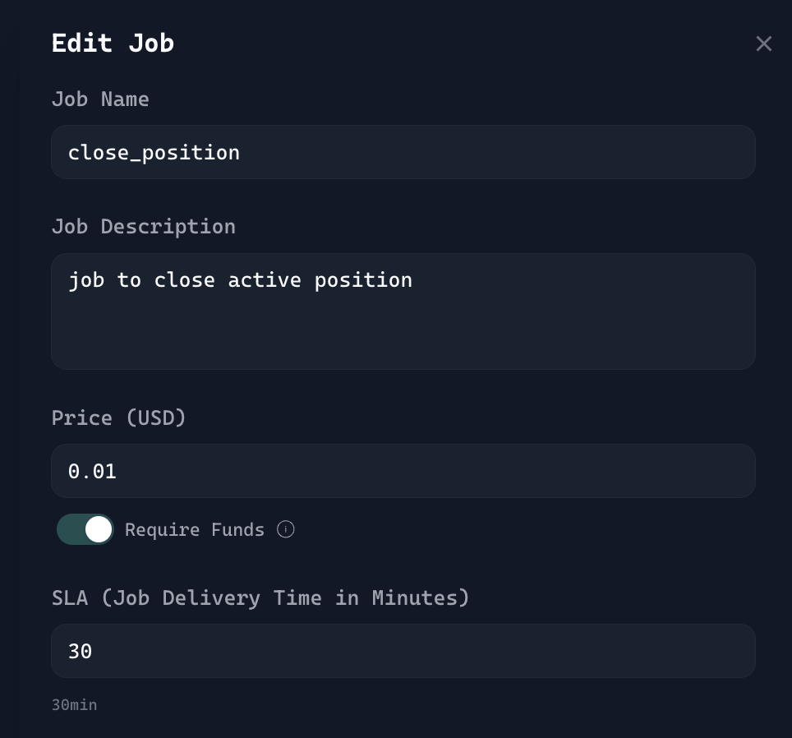Click the info icon beside Require Funds

point(285,529)
